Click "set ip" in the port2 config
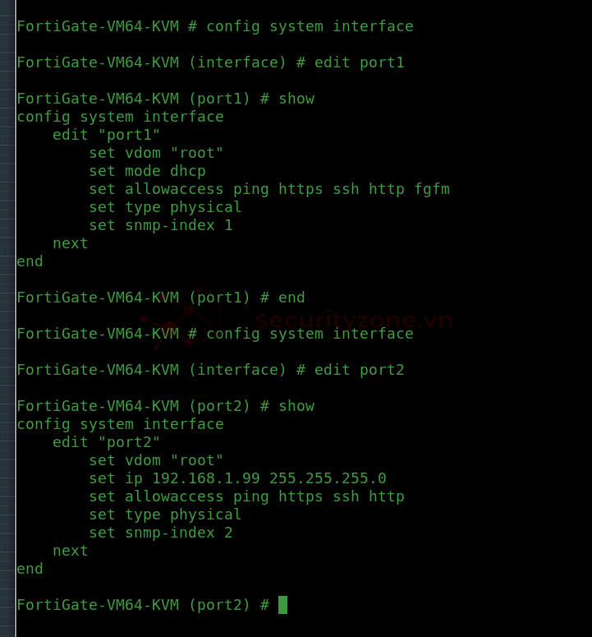Screen dimensions: 592x637 tap(116, 478)
